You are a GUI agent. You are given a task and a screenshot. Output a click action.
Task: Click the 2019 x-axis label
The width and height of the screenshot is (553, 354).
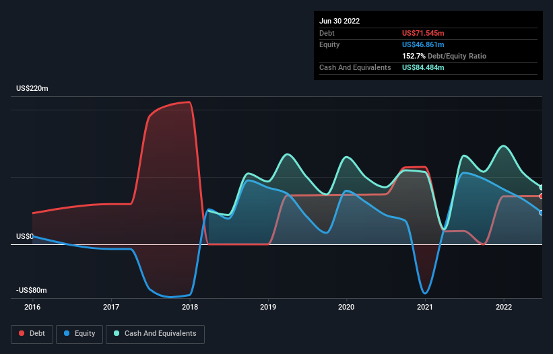pyautogui.click(x=268, y=307)
